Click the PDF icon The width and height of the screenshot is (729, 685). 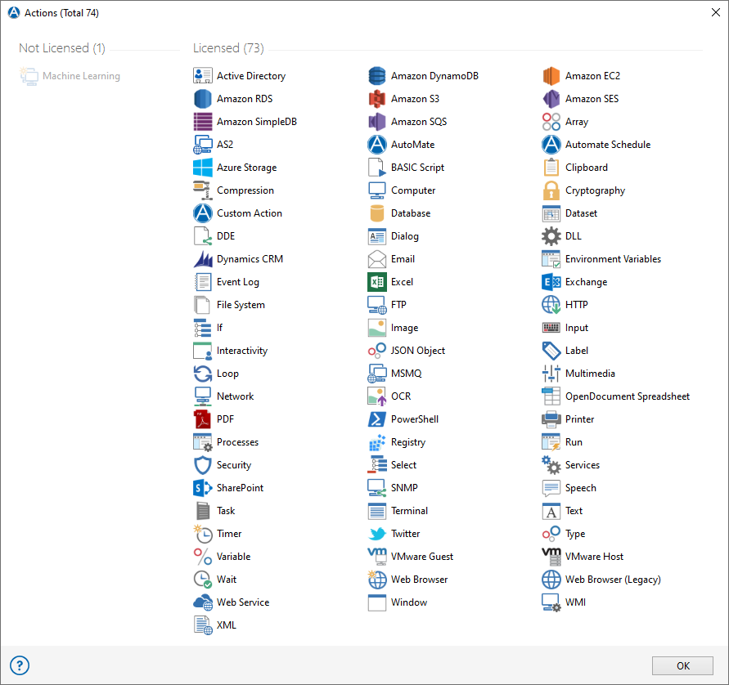tap(203, 419)
